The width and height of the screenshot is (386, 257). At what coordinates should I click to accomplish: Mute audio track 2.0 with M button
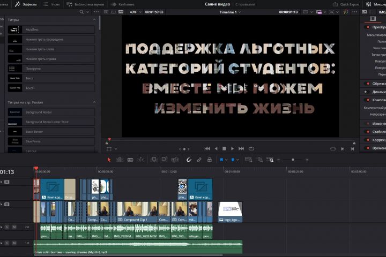[14, 227]
